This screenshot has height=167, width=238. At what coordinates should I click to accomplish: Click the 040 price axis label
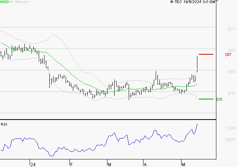(x=232, y=93)
